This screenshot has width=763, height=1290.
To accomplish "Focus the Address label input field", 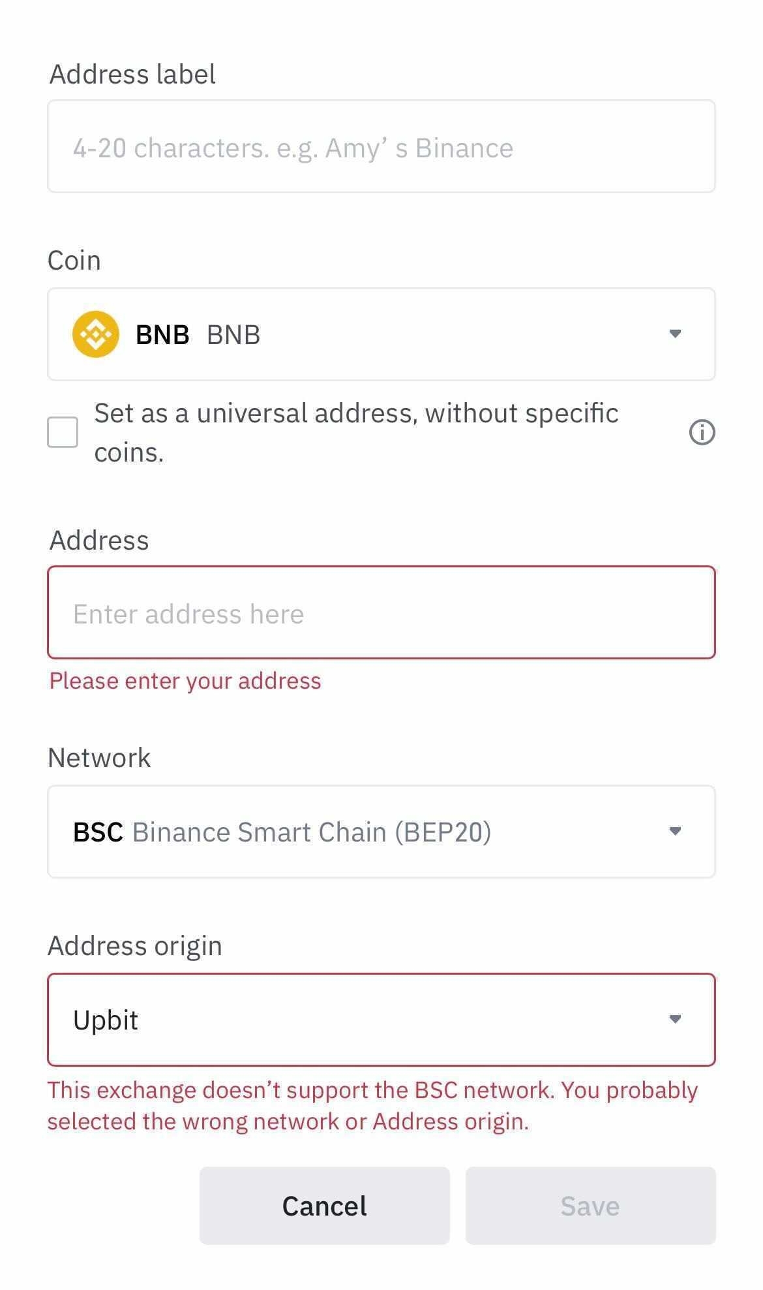I will pyautogui.click(x=381, y=147).
